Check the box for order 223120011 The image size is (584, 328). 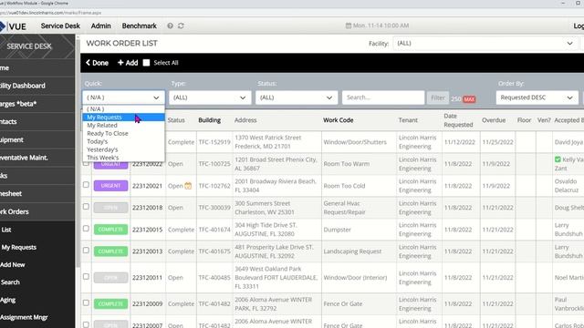pos(86,276)
